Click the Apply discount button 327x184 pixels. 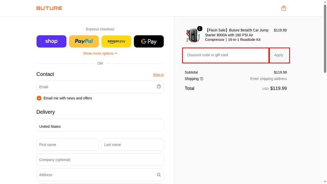279,55
